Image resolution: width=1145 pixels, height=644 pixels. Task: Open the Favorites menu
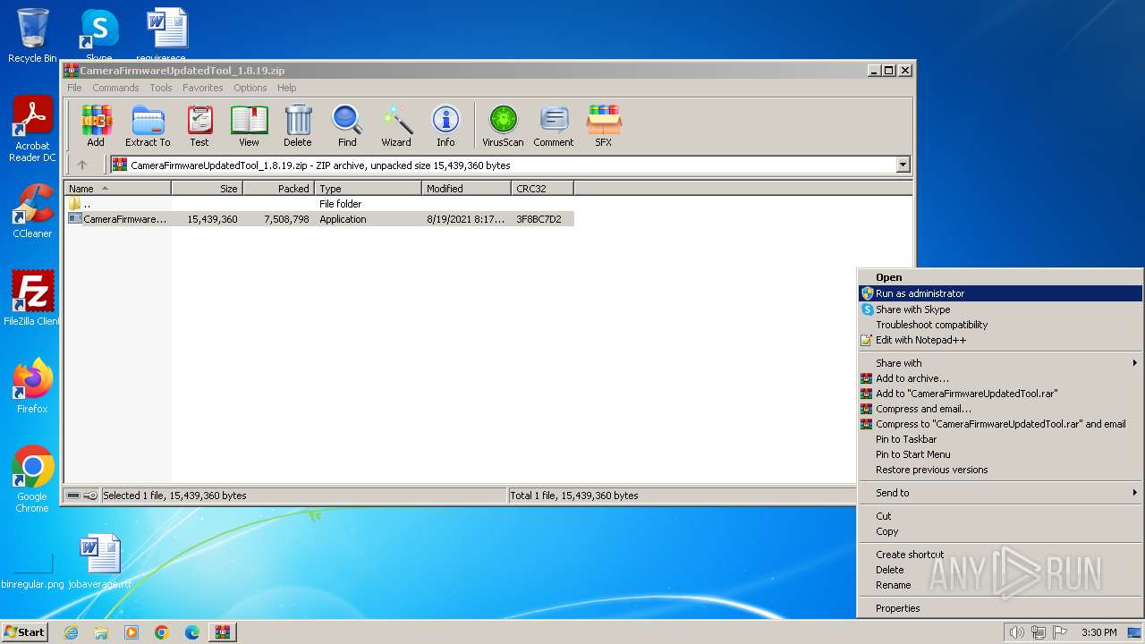tap(203, 88)
